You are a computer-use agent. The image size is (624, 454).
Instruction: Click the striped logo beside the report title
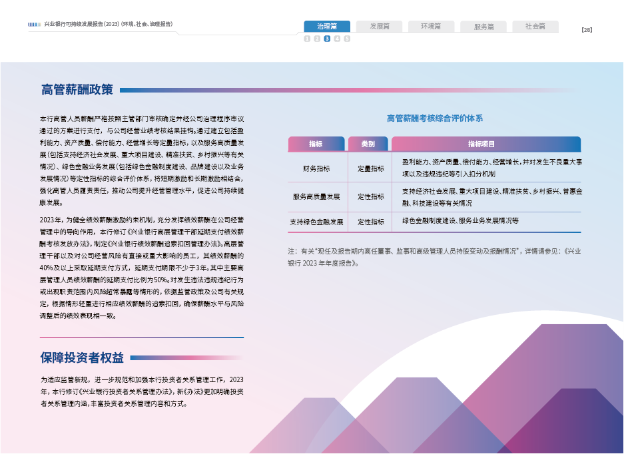[x=35, y=24]
